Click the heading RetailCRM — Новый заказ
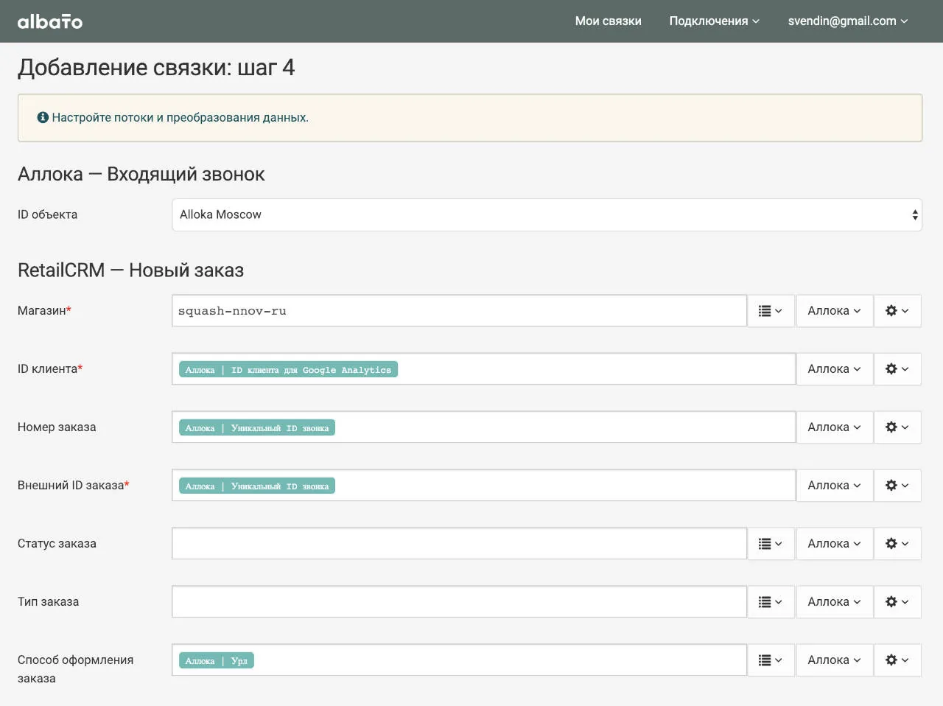The image size is (943, 706). [x=130, y=270]
